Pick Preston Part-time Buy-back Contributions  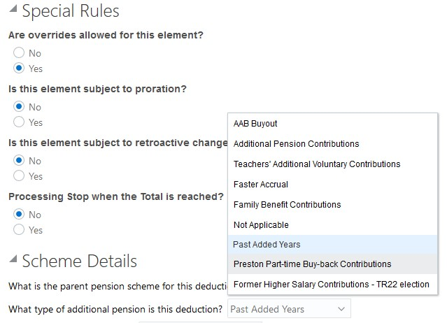(x=312, y=264)
